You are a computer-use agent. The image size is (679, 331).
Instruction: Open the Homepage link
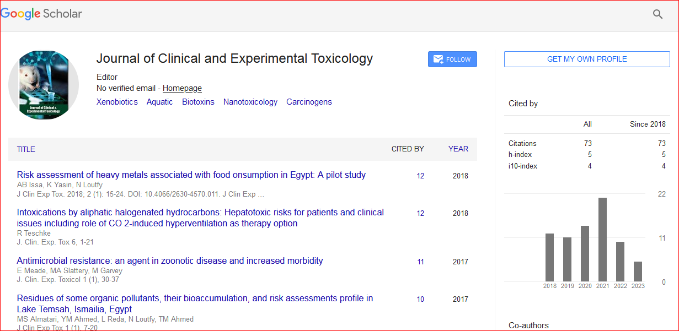[182, 88]
